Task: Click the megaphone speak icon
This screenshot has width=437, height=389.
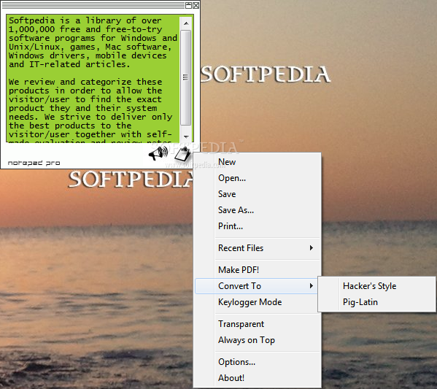Action: (158, 153)
